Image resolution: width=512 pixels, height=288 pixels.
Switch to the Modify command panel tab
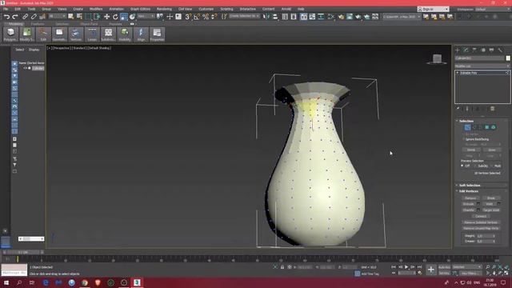click(x=466, y=50)
